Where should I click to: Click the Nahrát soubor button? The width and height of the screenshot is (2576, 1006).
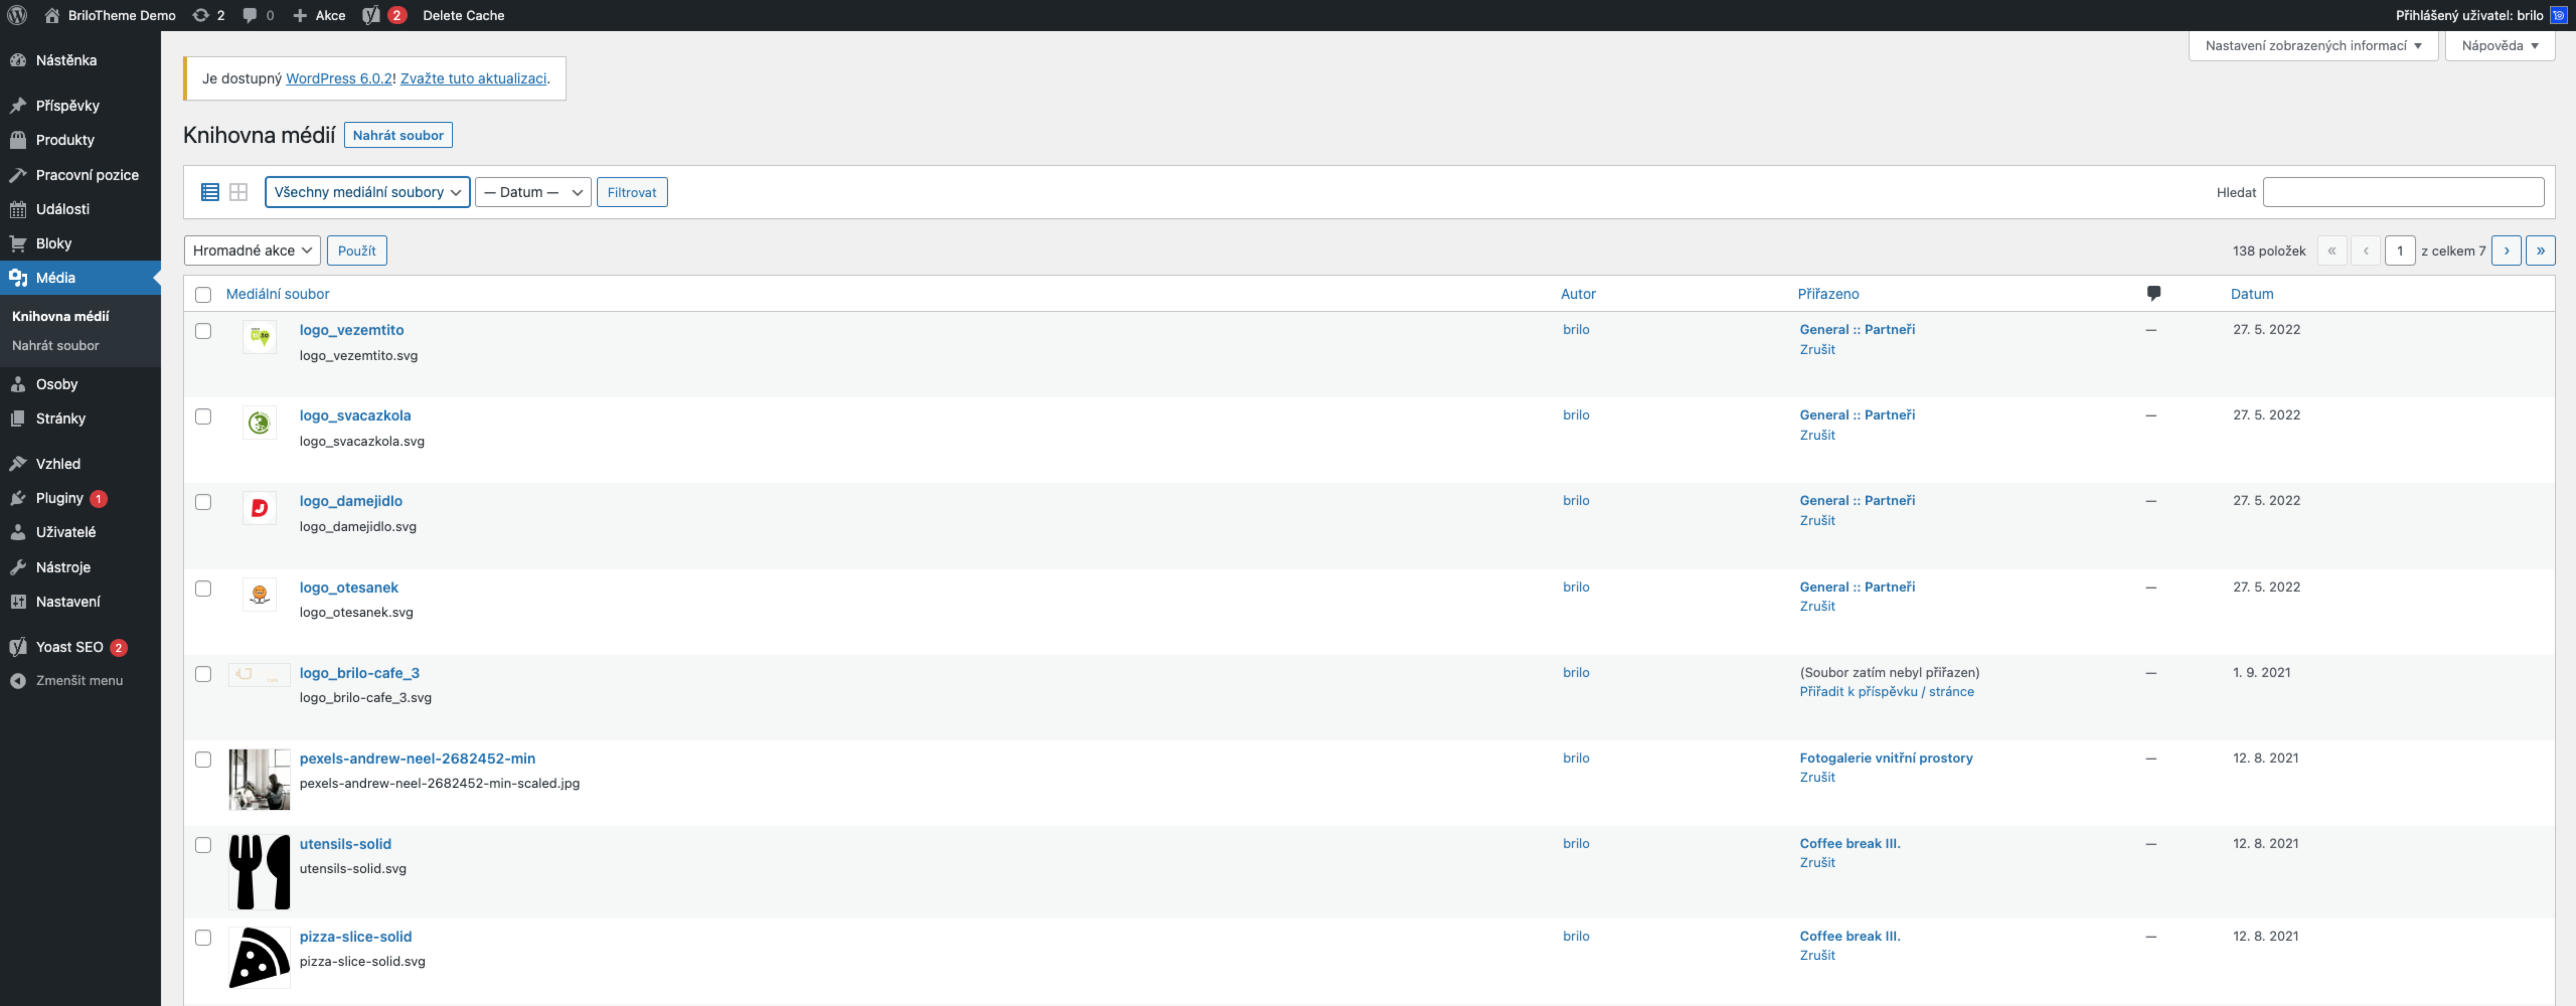[x=398, y=135]
